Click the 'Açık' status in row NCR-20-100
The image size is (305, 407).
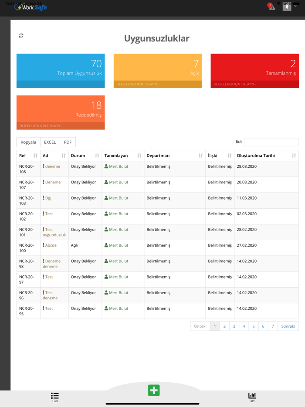[x=75, y=245]
